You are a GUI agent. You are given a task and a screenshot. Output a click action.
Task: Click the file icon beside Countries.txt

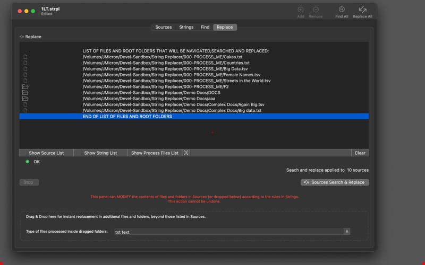coord(25,63)
